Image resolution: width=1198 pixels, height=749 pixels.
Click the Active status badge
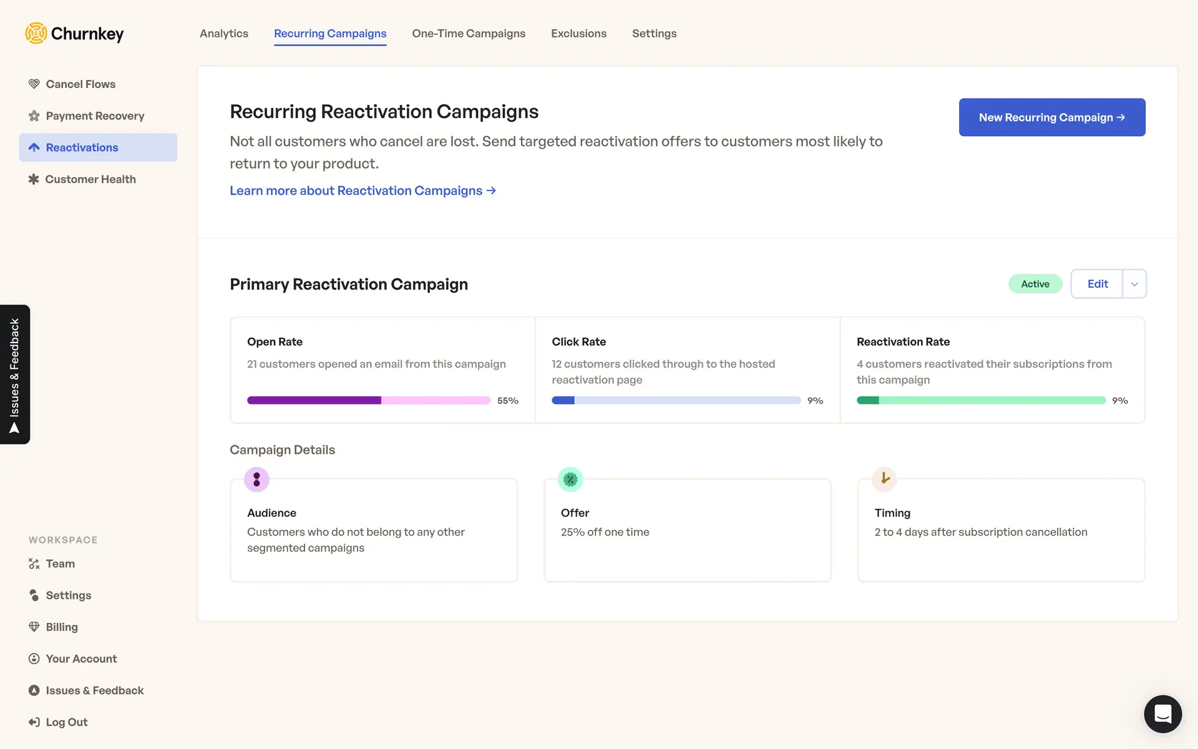tap(1035, 284)
